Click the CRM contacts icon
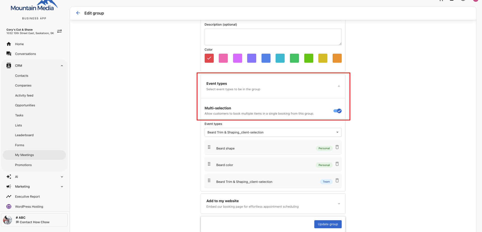 coord(9,65)
